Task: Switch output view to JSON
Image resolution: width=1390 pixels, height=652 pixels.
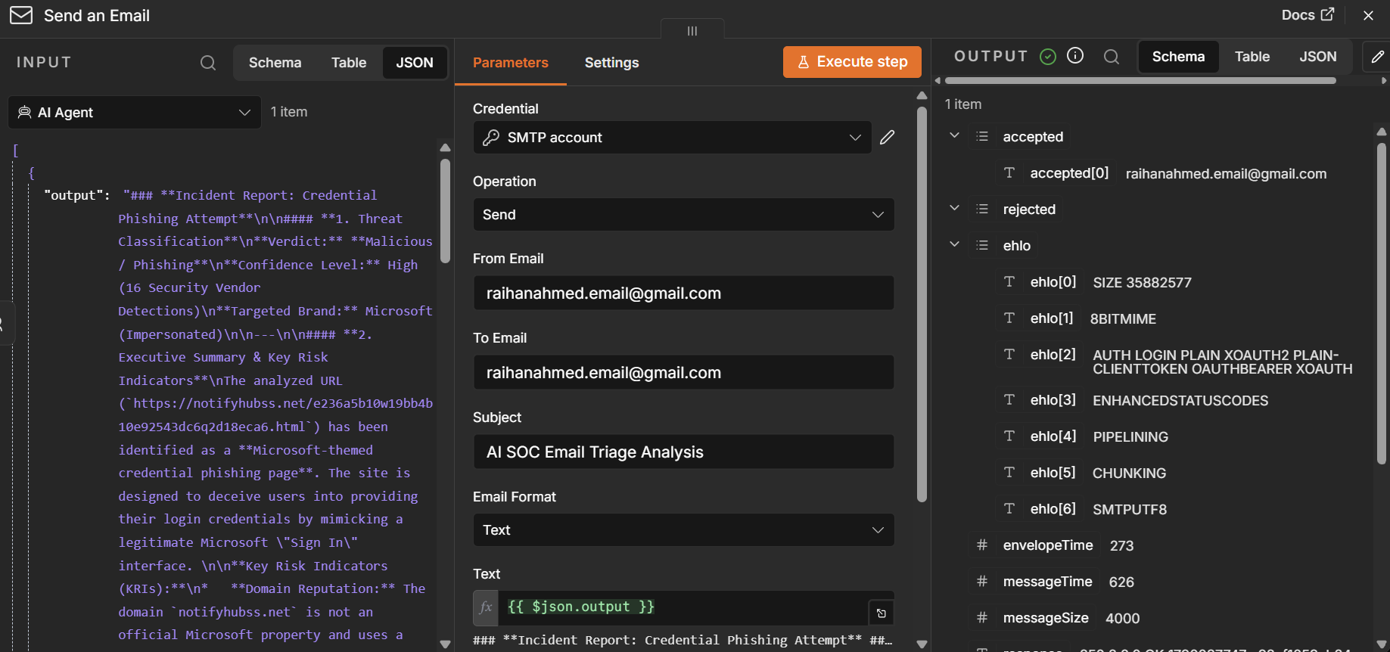Action: click(1318, 57)
